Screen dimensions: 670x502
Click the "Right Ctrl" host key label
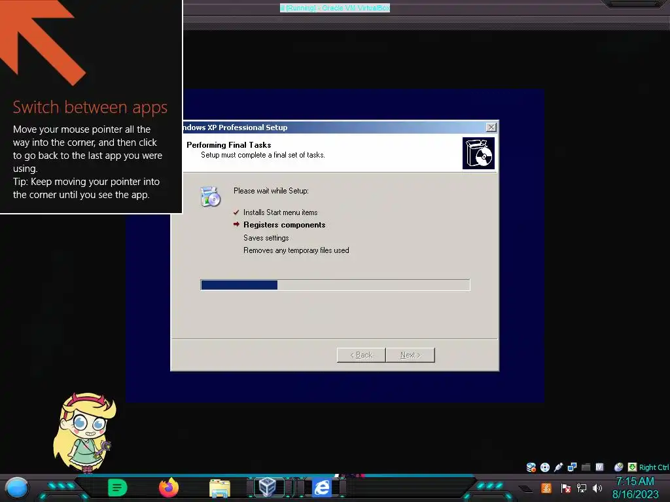pyautogui.click(x=654, y=467)
